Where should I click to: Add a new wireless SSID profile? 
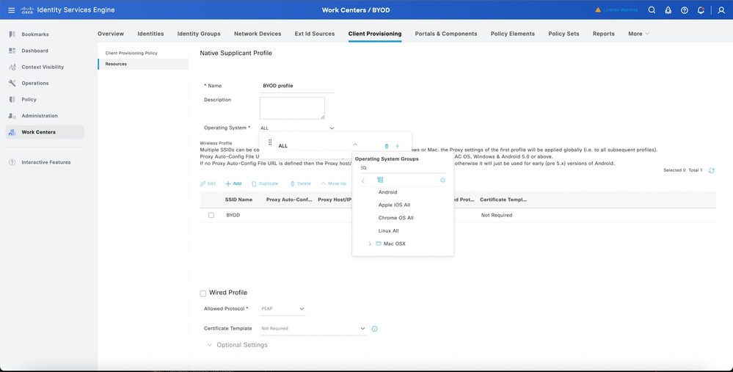(x=233, y=183)
